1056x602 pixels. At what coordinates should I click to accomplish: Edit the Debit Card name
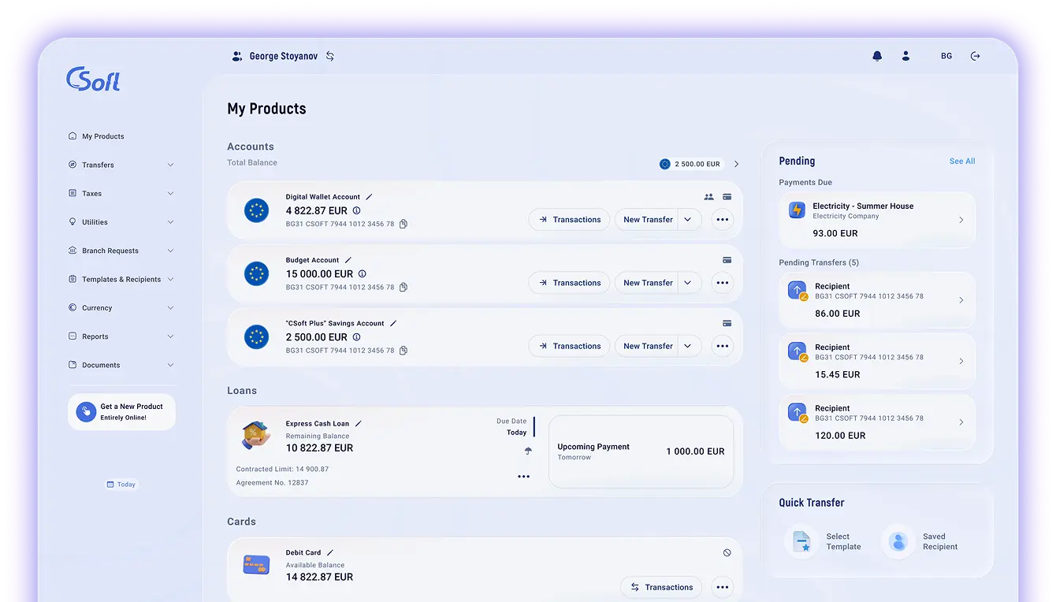(330, 552)
